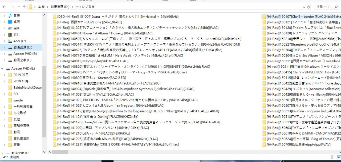
Task: Select the Acer (C:) drive icon
Action: 10,41
